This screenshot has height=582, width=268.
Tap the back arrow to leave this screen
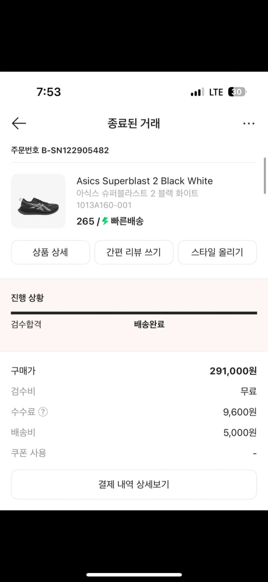point(19,123)
